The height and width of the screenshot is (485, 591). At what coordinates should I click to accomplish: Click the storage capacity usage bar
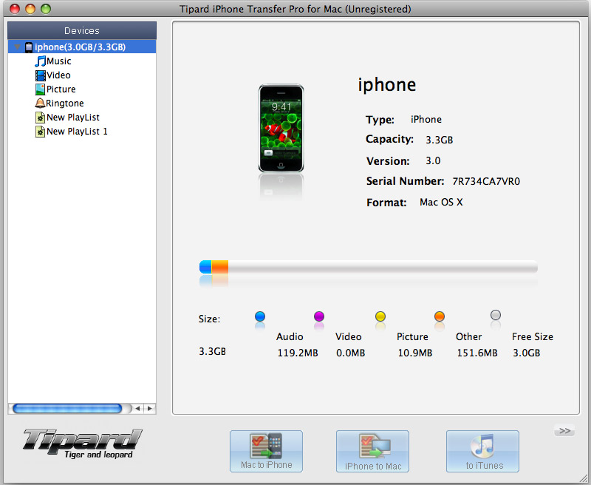click(368, 267)
